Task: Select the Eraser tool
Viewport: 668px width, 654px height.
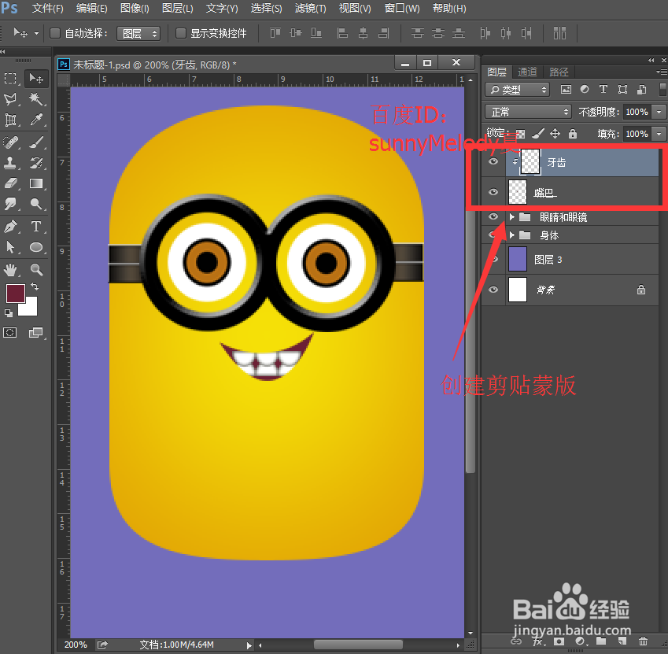Action: pyautogui.click(x=11, y=183)
